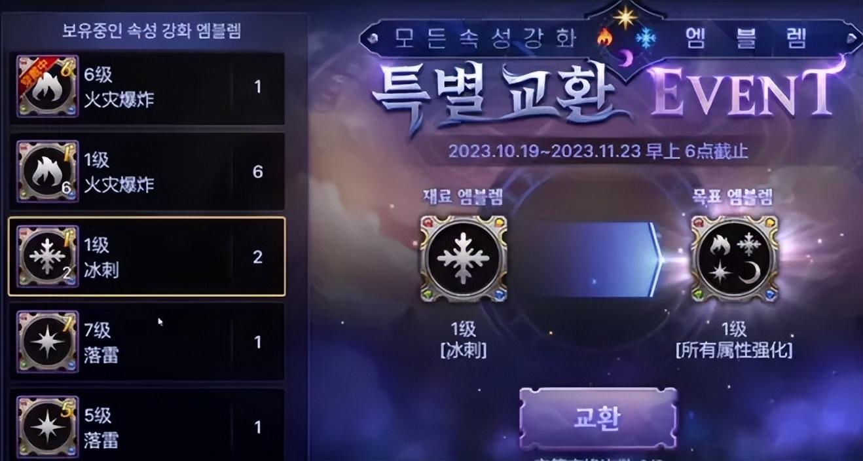
Task: Click the 재료 엠블렘 snowflake material icon
Action: tap(464, 259)
